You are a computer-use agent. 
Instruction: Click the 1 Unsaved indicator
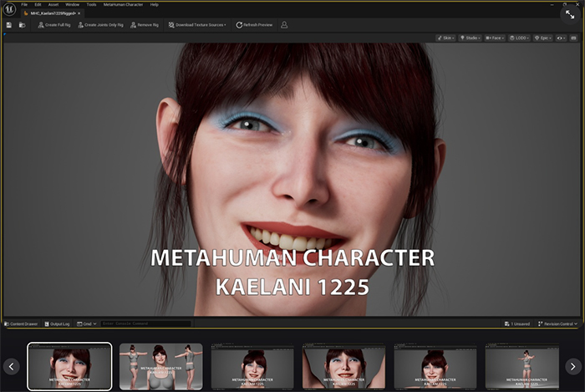(517, 323)
